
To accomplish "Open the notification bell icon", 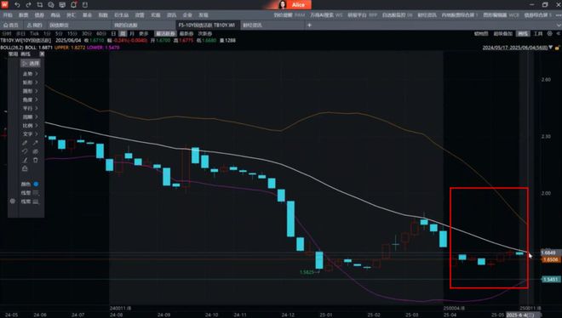I will pyautogui.click(x=73, y=5).
